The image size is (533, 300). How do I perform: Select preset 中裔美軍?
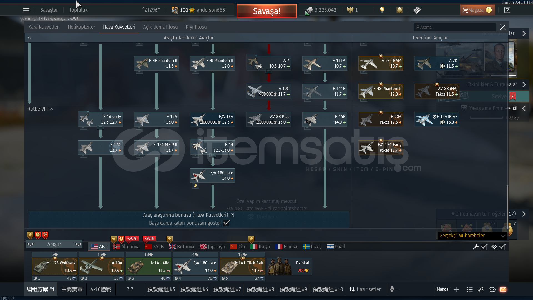click(x=72, y=289)
